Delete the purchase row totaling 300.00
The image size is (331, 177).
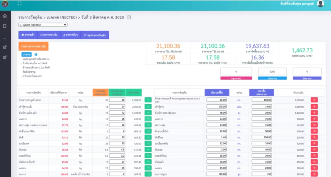tap(314, 168)
